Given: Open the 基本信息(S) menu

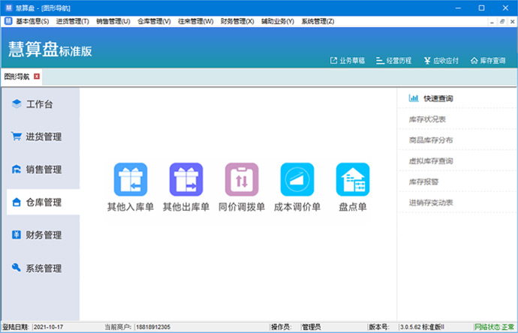Looking at the screenshot, I should coord(34,22).
